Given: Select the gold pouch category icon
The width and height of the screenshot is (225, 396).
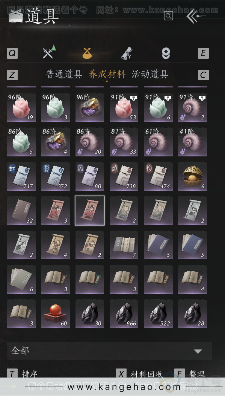Looking at the screenshot, I should tap(87, 53).
